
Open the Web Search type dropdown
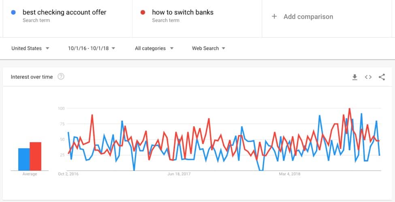(x=209, y=48)
